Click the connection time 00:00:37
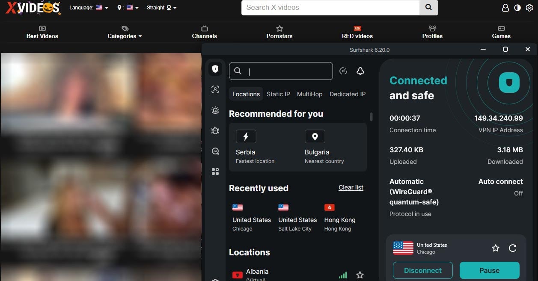The image size is (538, 281). pyautogui.click(x=404, y=118)
